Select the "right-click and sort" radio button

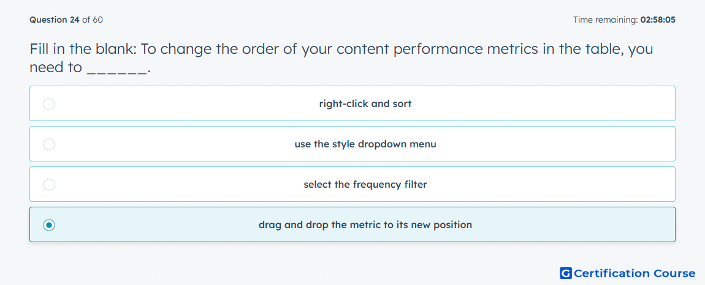49,104
